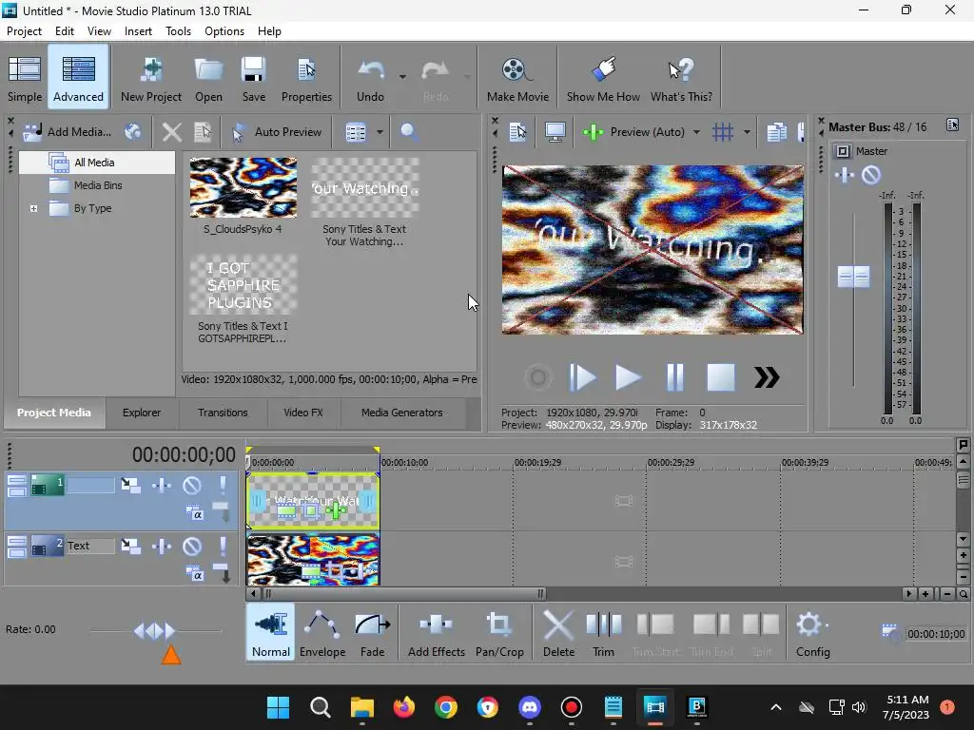Pause the preview playback
This screenshot has height=730, width=974.
674,377
